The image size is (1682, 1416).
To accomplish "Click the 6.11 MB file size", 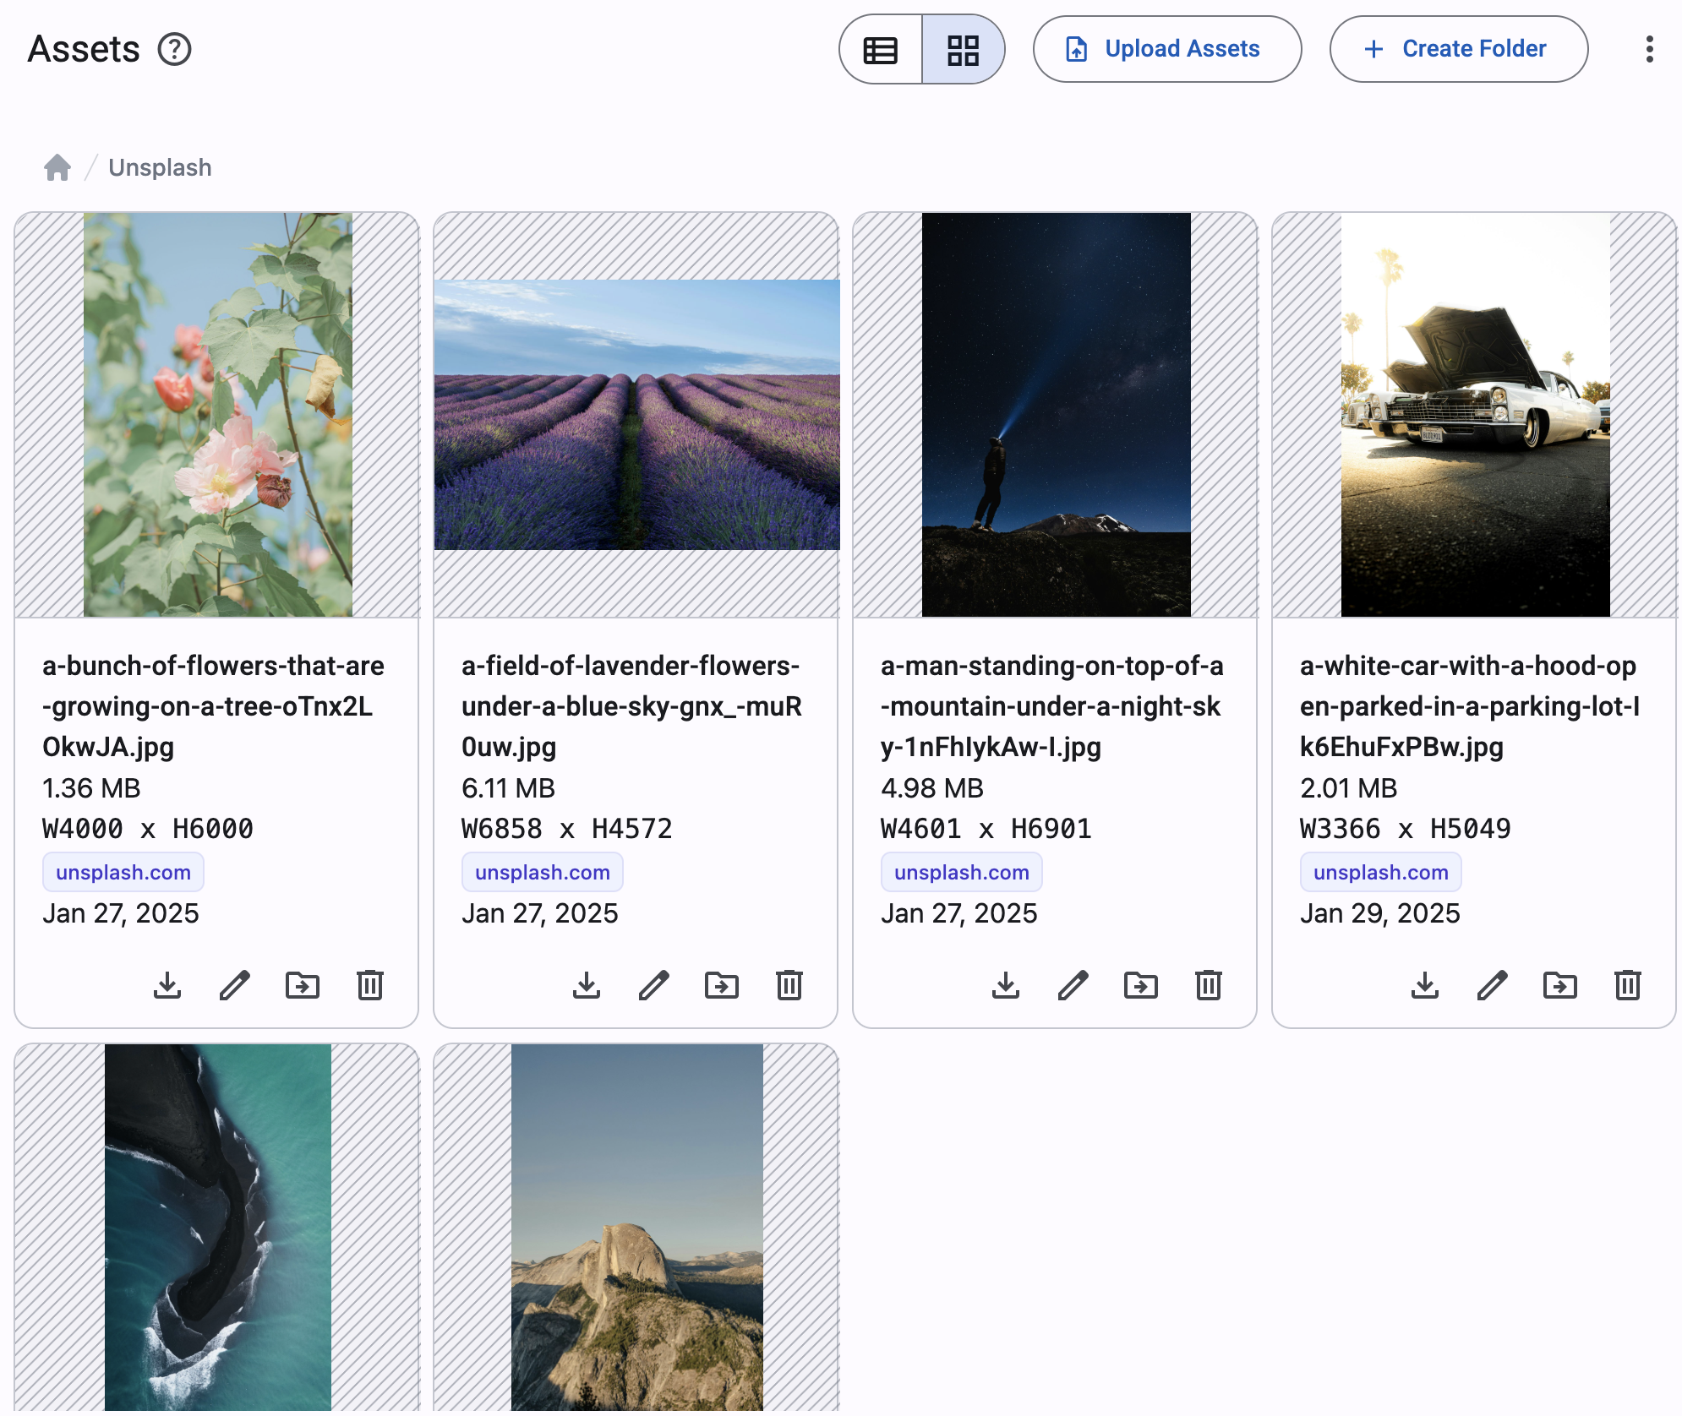I will pyautogui.click(x=508, y=788).
